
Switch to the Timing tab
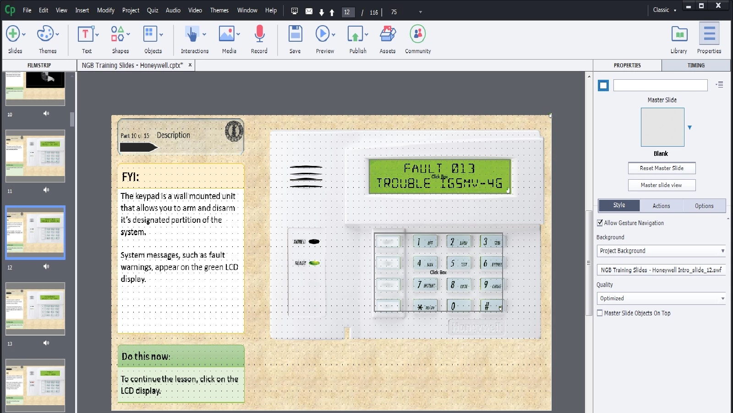pyautogui.click(x=696, y=66)
